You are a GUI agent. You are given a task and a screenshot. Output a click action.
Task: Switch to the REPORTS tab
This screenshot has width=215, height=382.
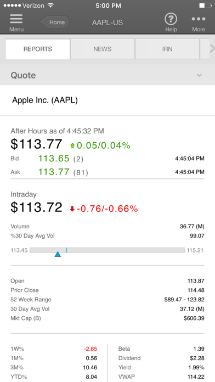[x=38, y=49]
